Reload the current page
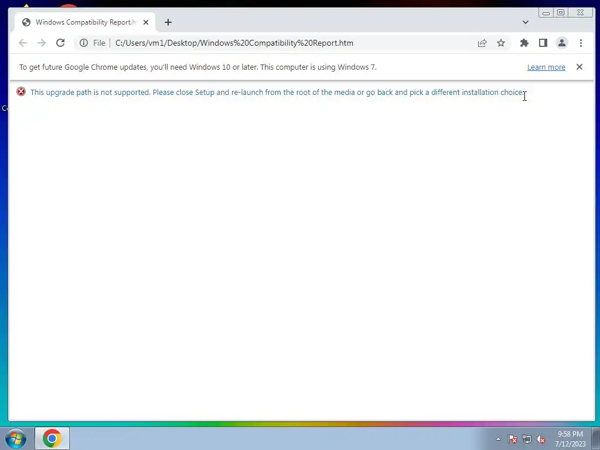 (x=60, y=43)
